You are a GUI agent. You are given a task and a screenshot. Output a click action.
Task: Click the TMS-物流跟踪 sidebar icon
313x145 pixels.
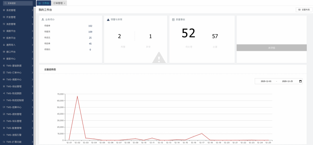coord(4,93)
